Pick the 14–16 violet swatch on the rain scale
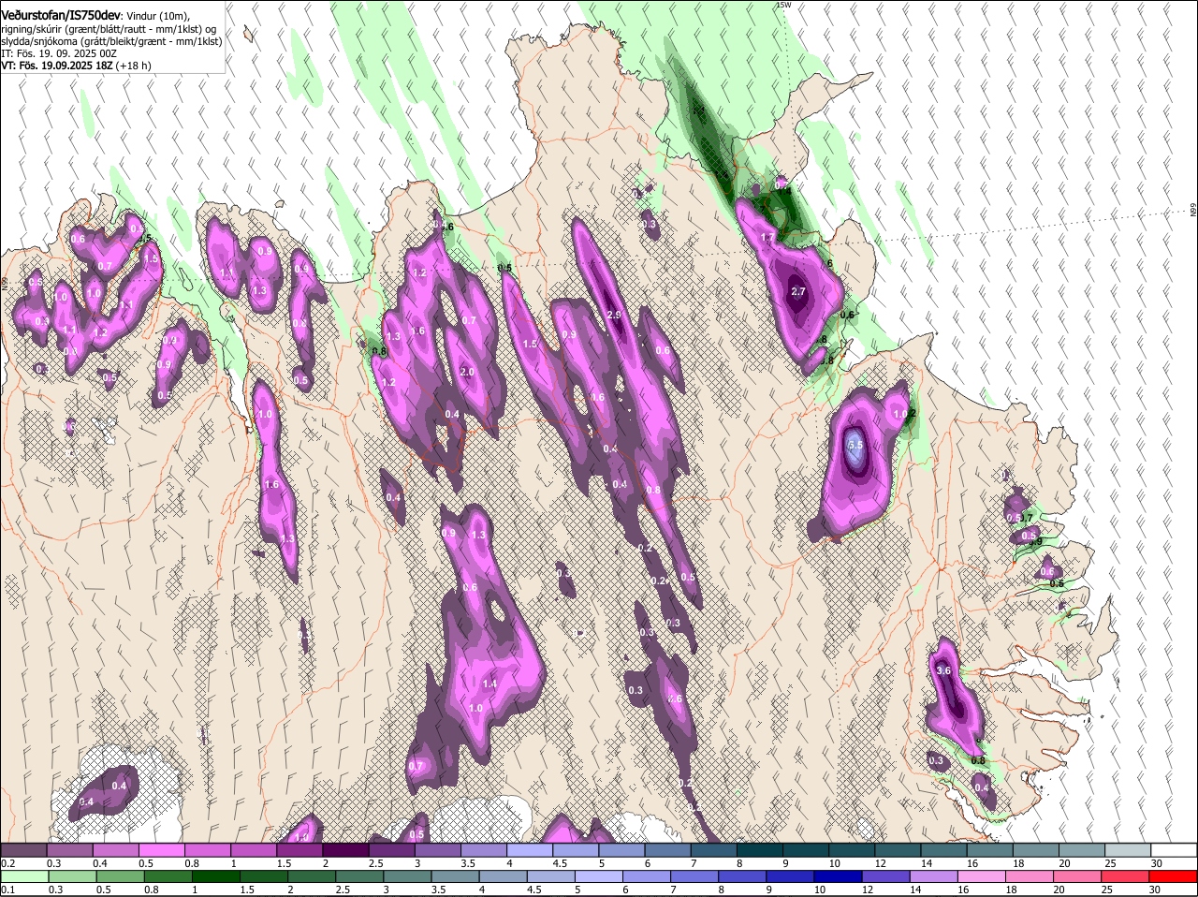This screenshot has width=1198, height=897. tap(936, 877)
